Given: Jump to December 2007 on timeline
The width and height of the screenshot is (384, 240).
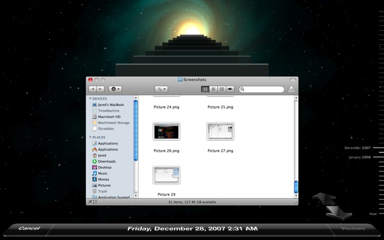Looking at the screenshot, I should 358,148.
